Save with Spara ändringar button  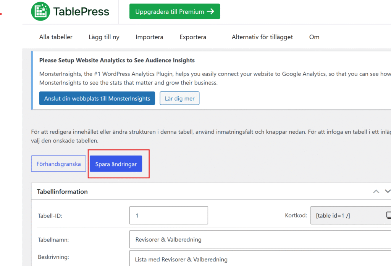(116, 164)
